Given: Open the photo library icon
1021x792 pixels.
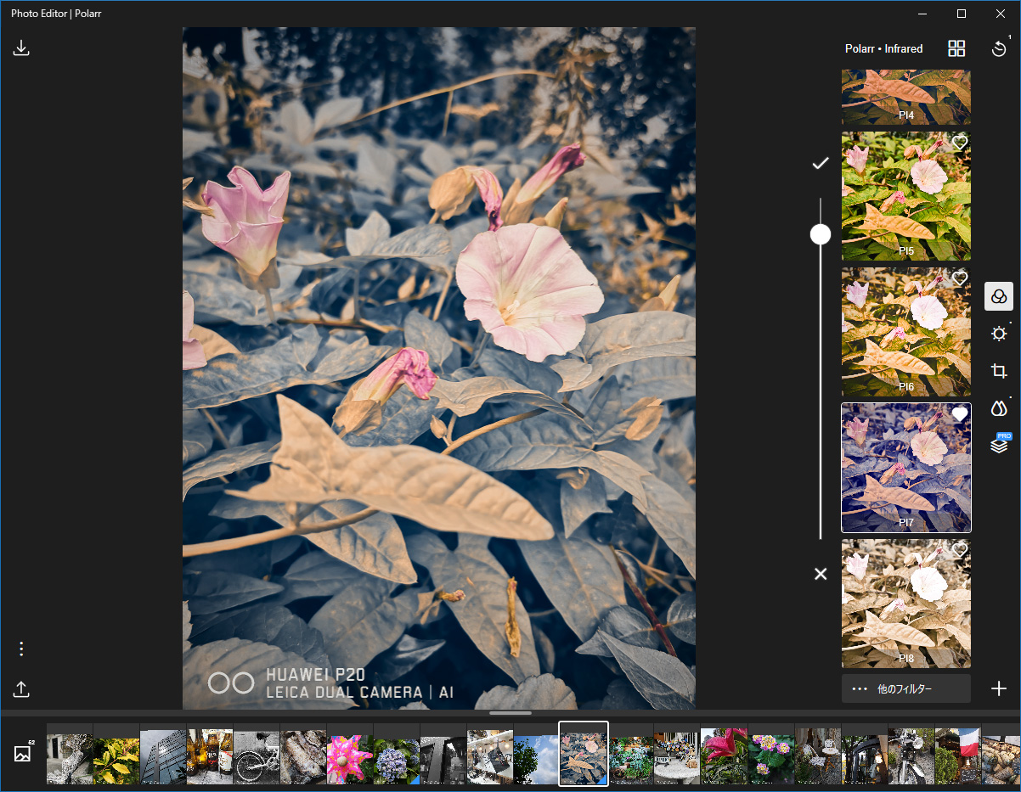Looking at the screenshot, I should (23, 752).
